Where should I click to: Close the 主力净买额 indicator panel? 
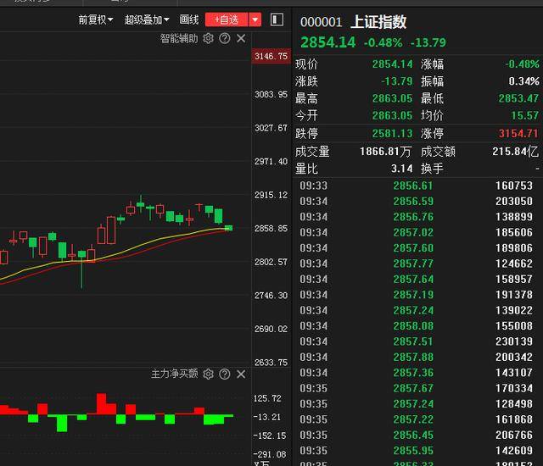pos(241,374)
